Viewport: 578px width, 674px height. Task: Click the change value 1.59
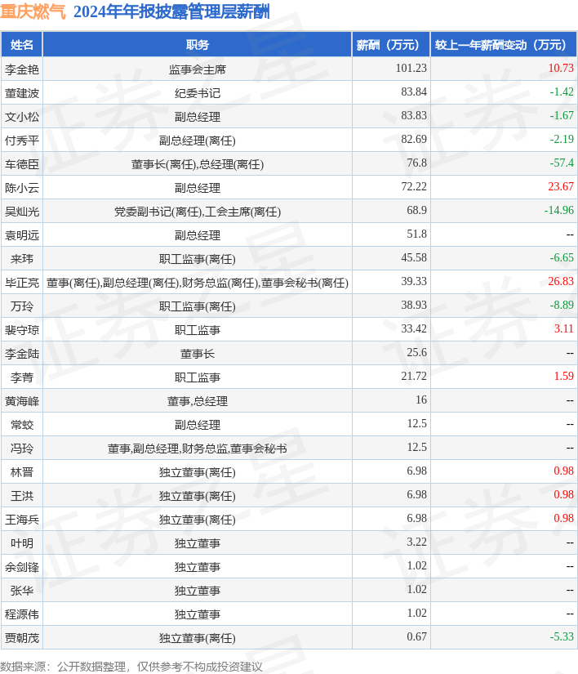point(564,375)
